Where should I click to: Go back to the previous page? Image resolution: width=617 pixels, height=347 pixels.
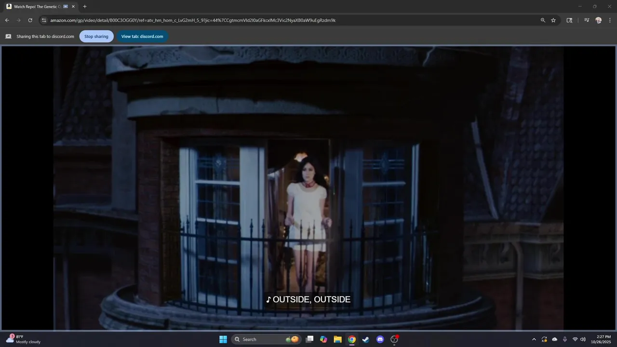(x=7, y=20)
